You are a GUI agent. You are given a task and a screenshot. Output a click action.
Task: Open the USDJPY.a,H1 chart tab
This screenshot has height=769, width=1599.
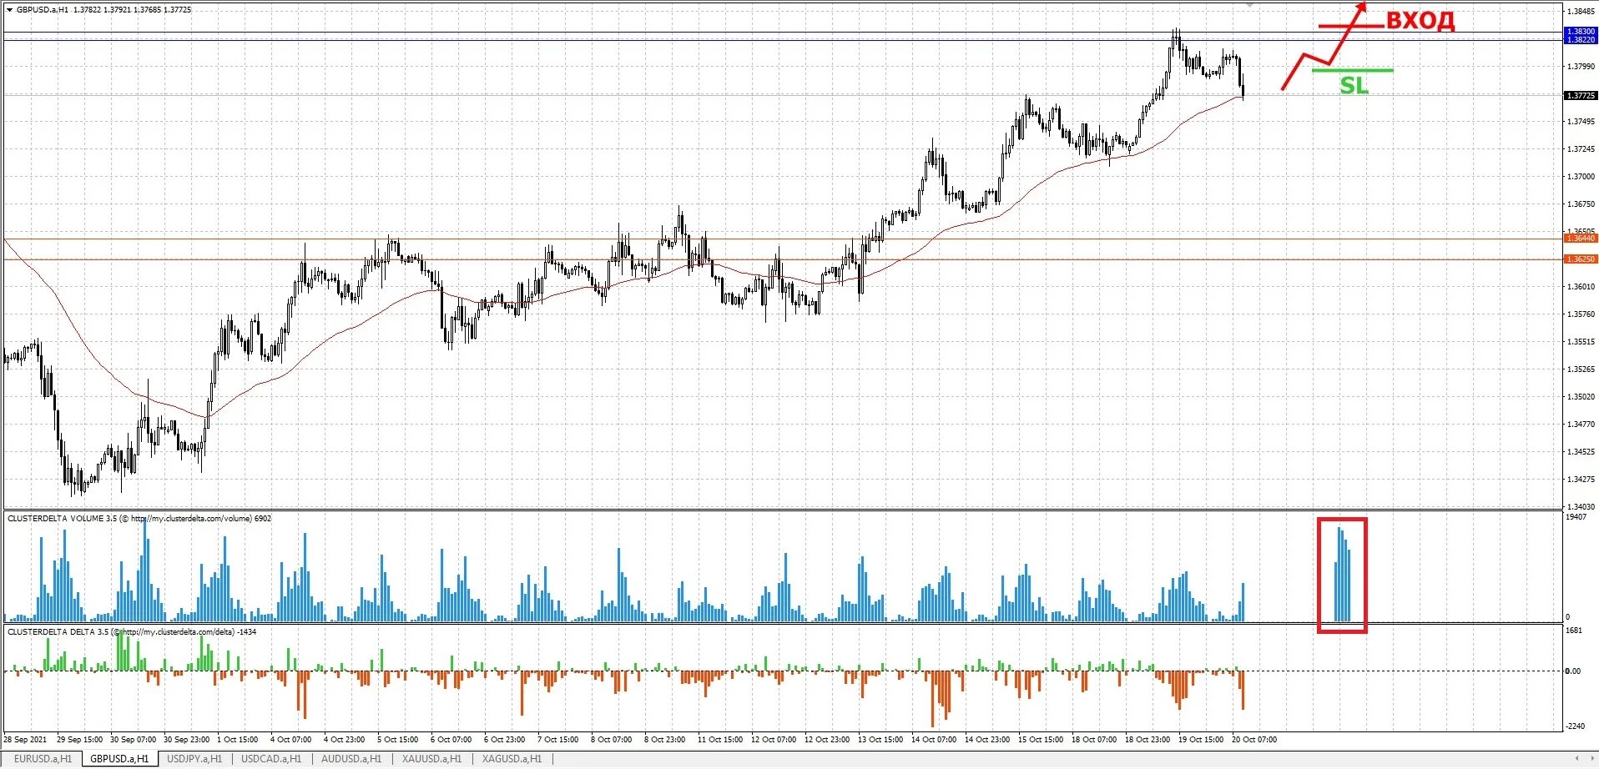pyautogui.click(x=194, y=759)
